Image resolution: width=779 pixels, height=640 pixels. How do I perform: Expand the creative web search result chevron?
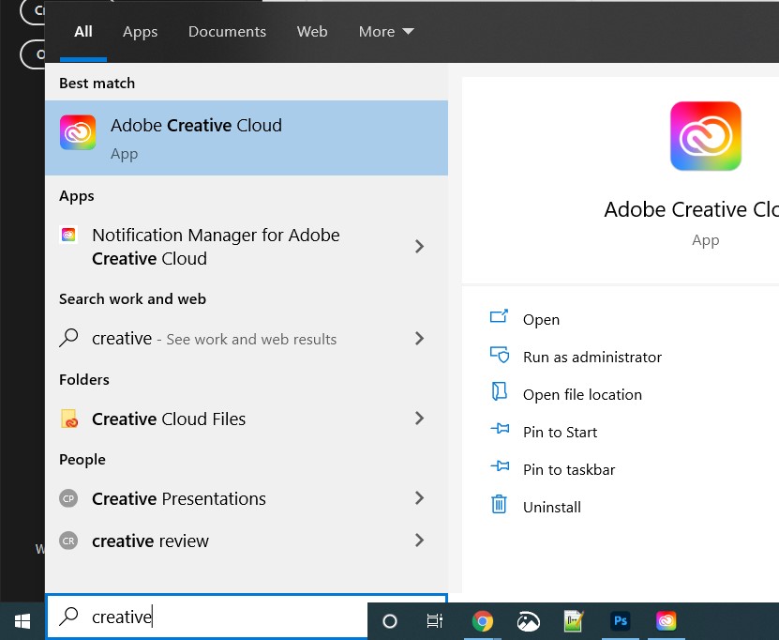[420, 338]
